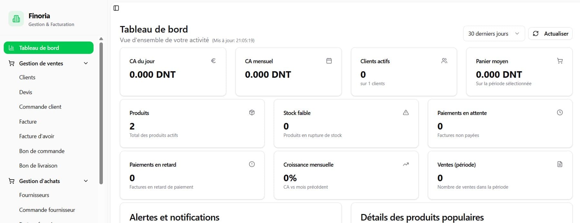Click the cart icon beside Gestion d'achats
The image size is (580, 223).
coord(12,181)
